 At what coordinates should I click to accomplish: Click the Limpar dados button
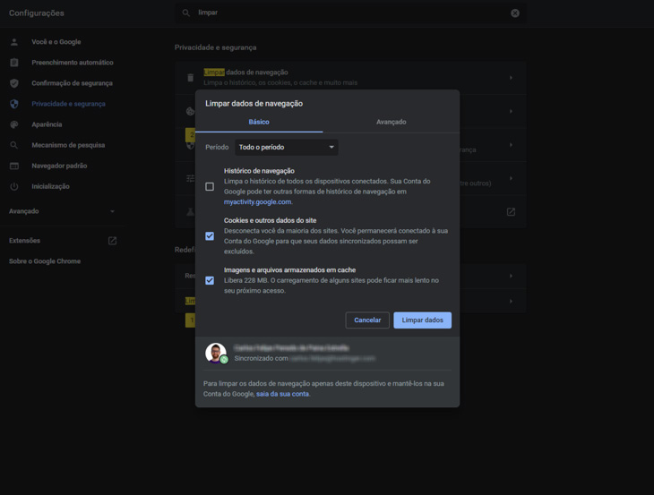pos(423,320)
